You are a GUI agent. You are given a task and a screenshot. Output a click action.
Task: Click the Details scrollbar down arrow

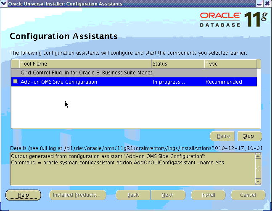point(258,182)
